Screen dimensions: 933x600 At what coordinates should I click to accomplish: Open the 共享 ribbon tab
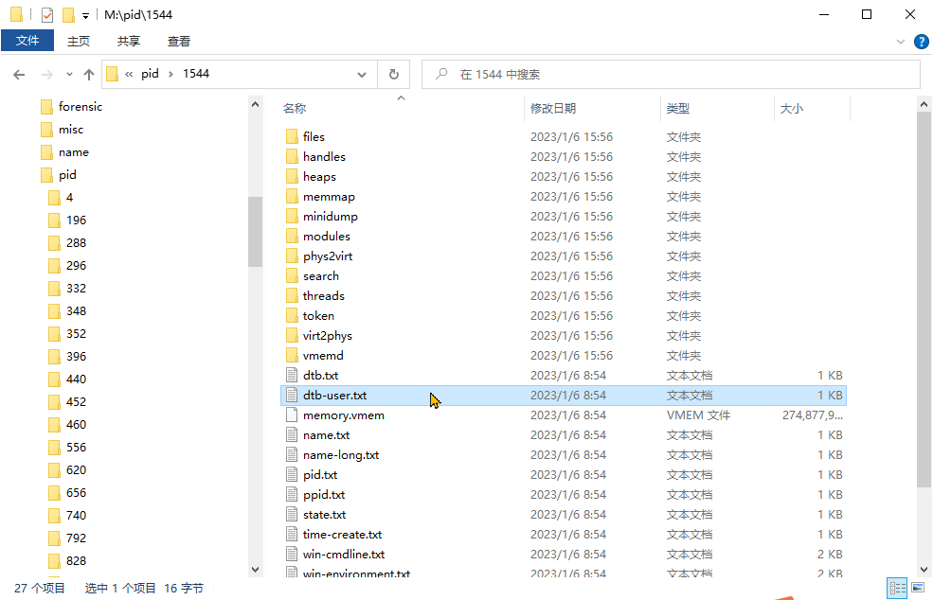[129, 41]
